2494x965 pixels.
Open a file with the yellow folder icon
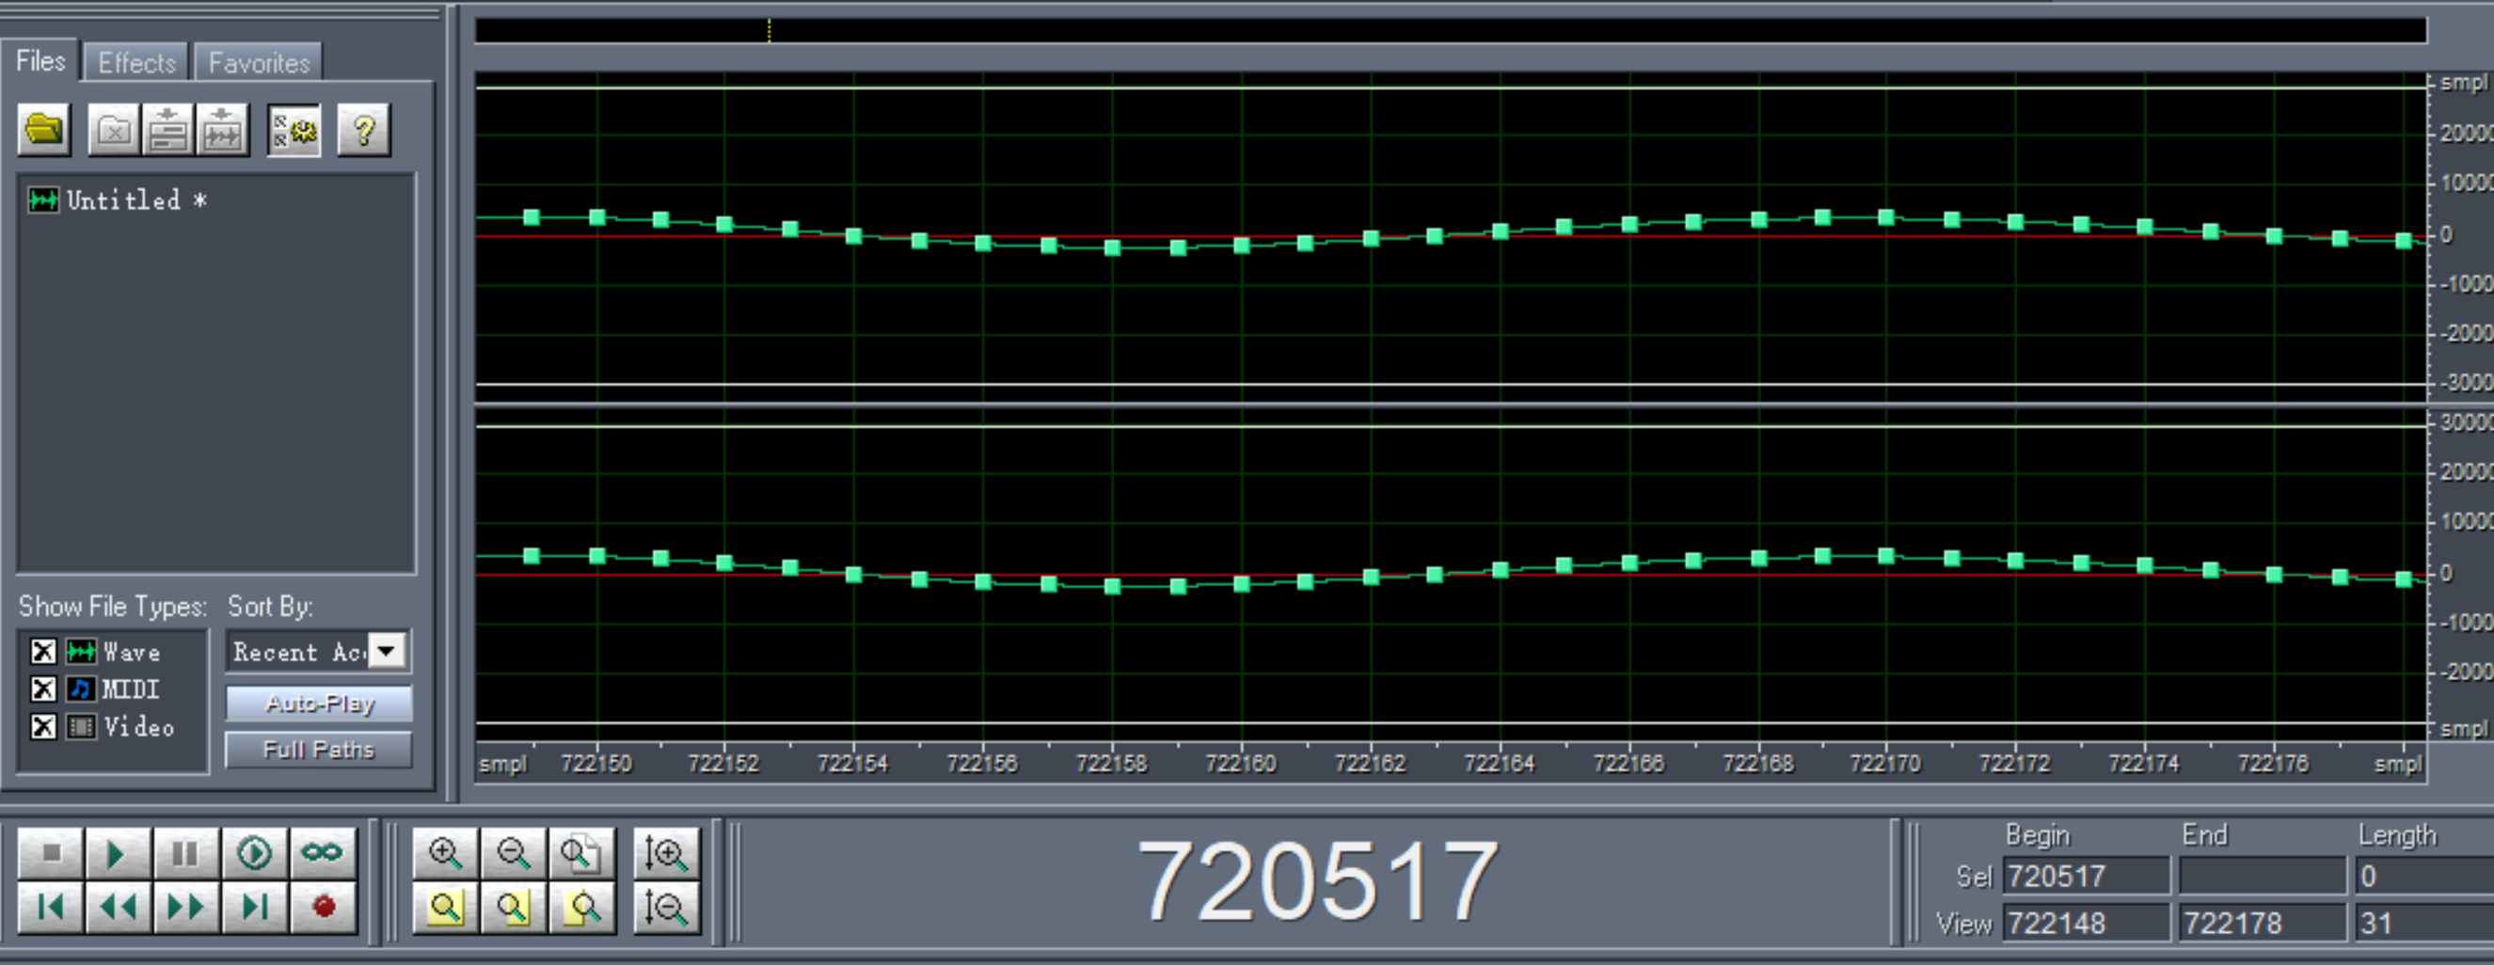pos(44,130)
